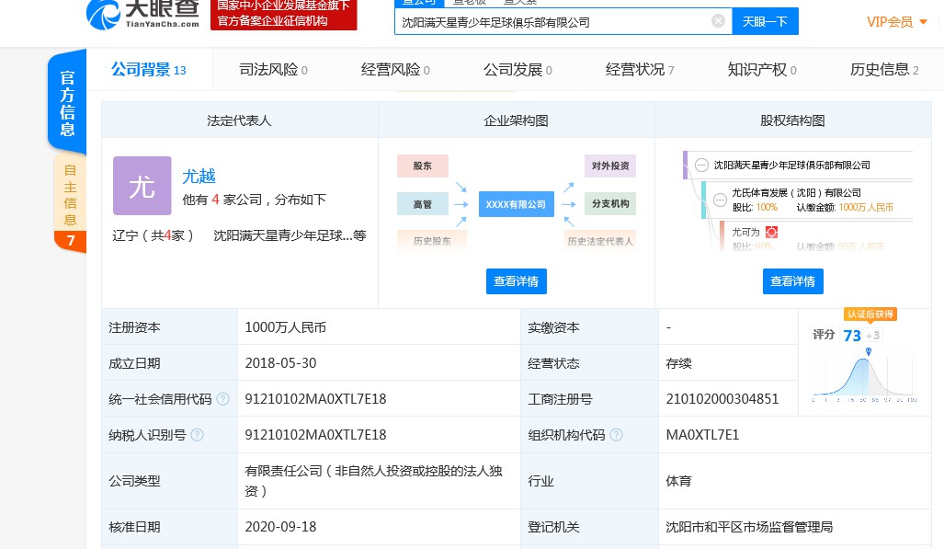Click the 股权结构图 column header
Image resolution: width=944 pixels, height=549 pixels.
[x=793, y=120]
